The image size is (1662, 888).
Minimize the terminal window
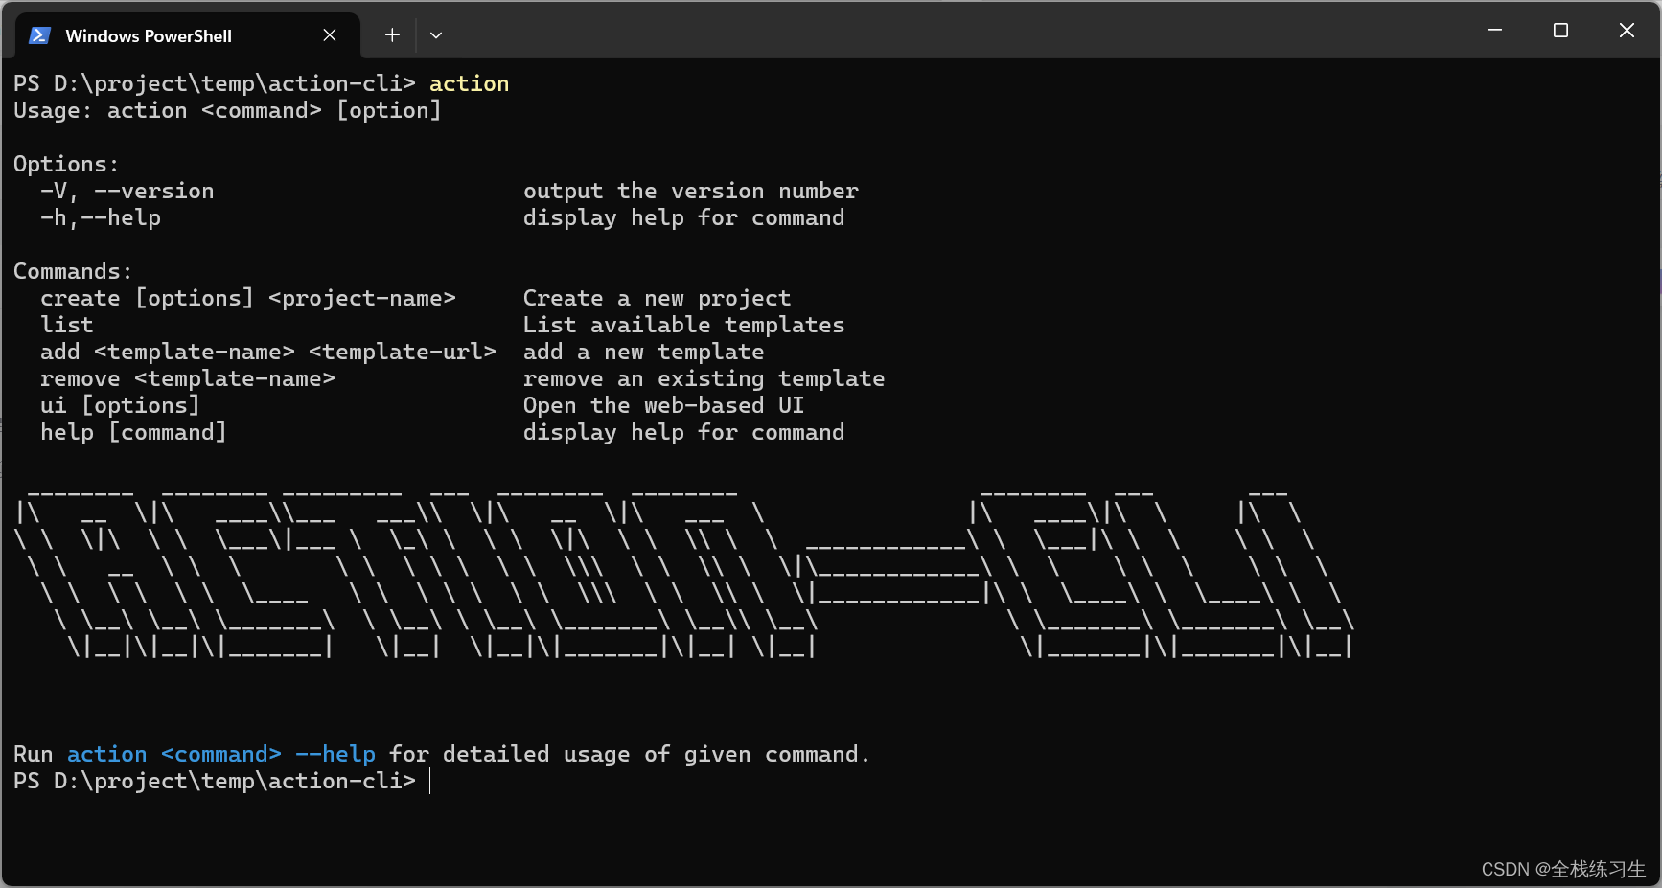(1494, 31)
